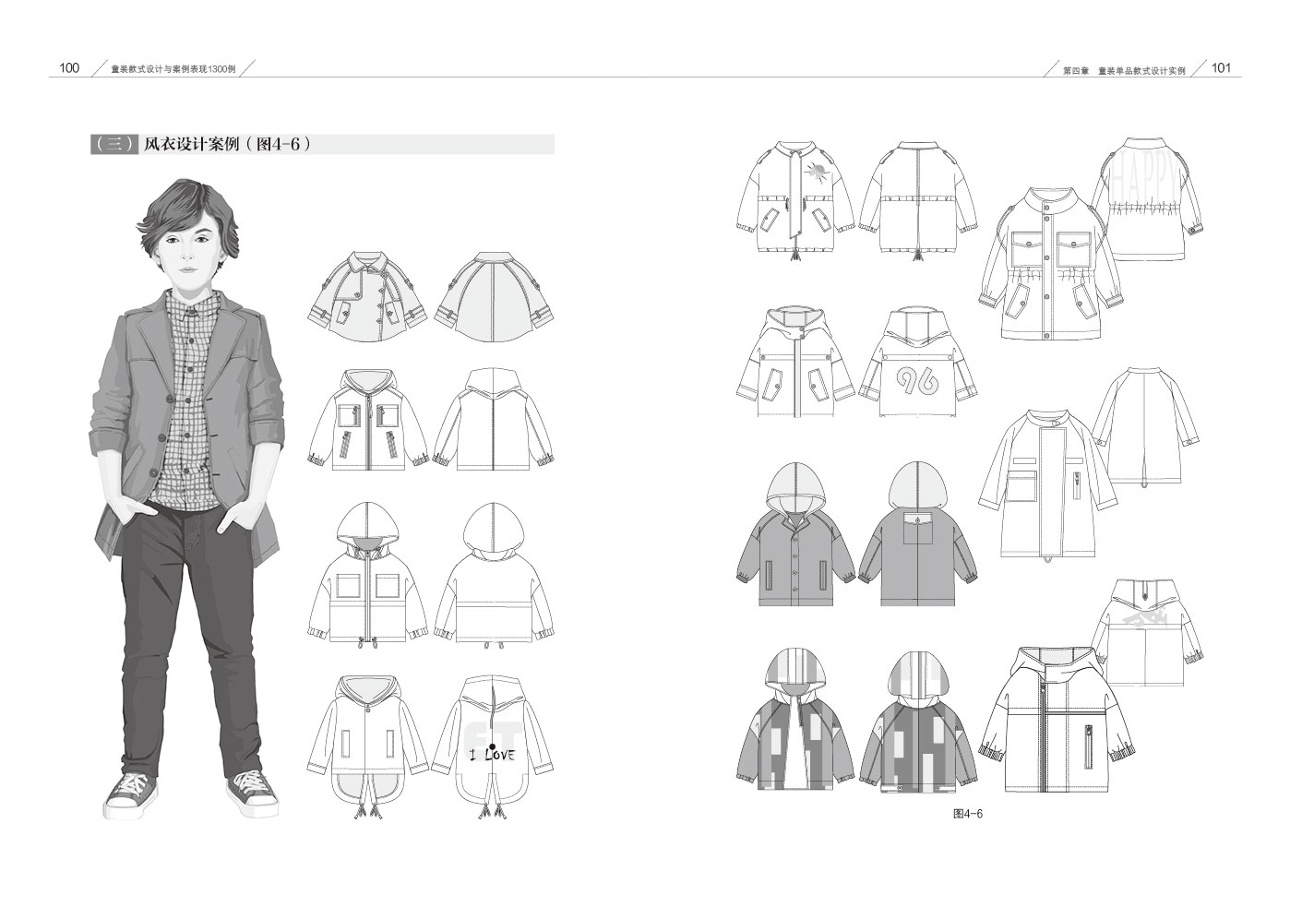
Task: Click the parka front with sun graphic
Action: coord(794,200)
